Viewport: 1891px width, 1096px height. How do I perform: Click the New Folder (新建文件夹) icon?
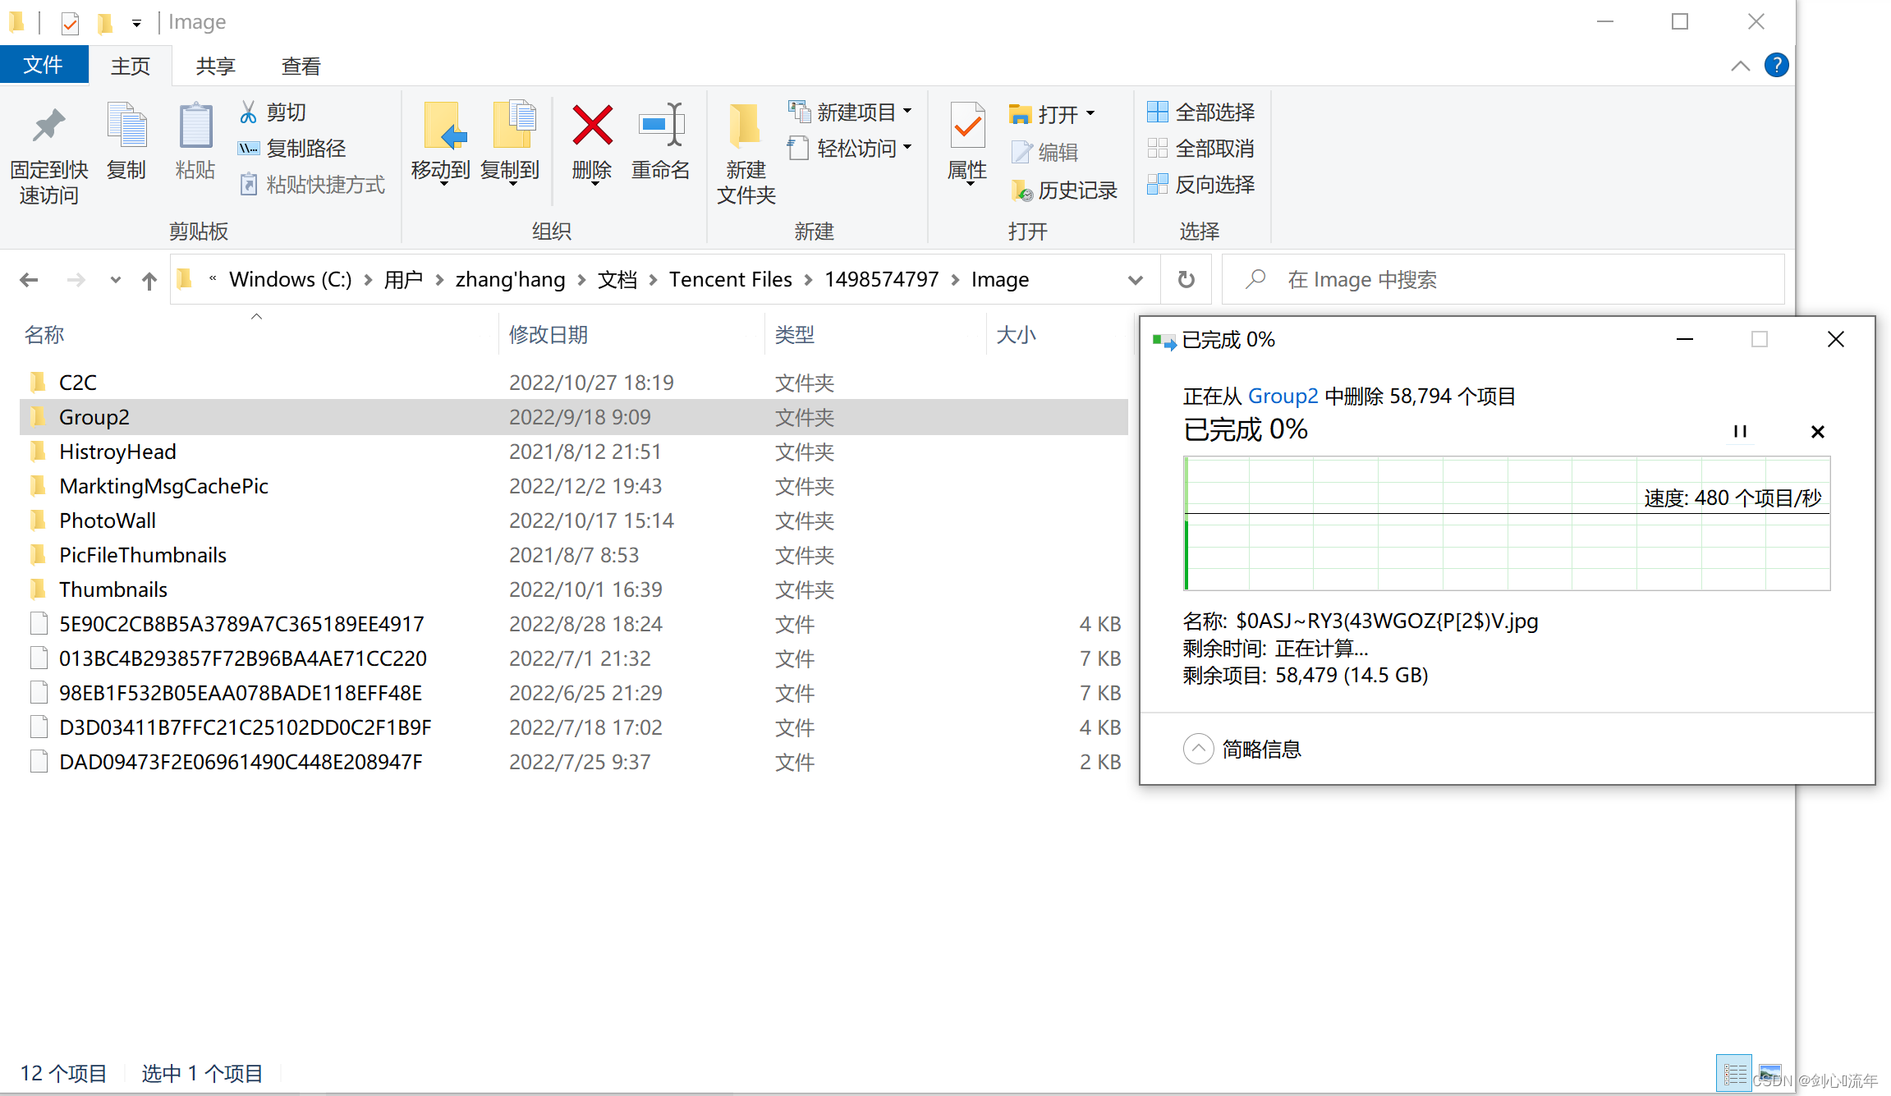click(x=746, y=126)
